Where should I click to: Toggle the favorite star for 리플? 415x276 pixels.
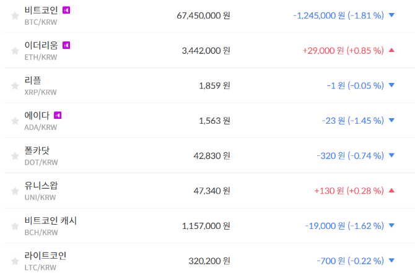pos(15,85)
